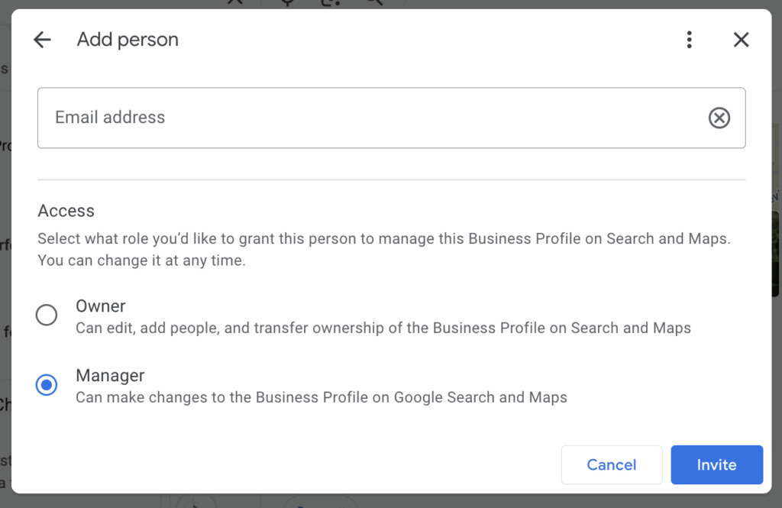Click the partially hidden search icon above dialog
The image size is (782, 508).
[373, 3]
